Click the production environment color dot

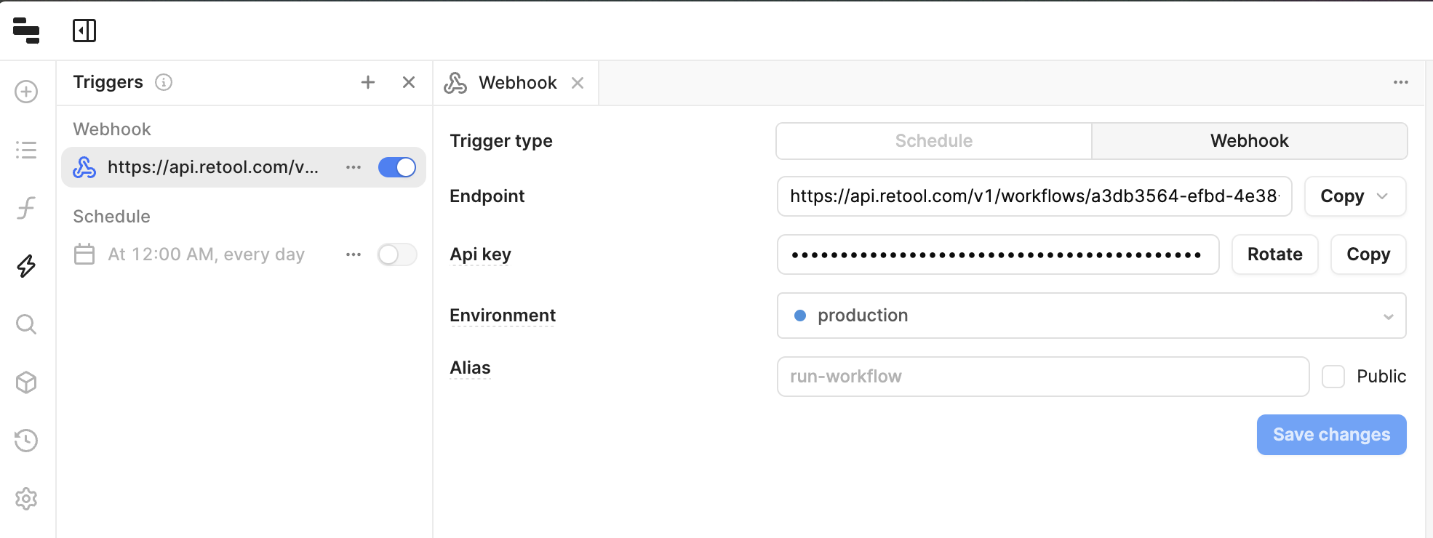(x=801, y=316)
